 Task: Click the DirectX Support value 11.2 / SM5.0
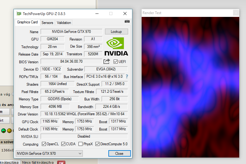click(115, 84)
